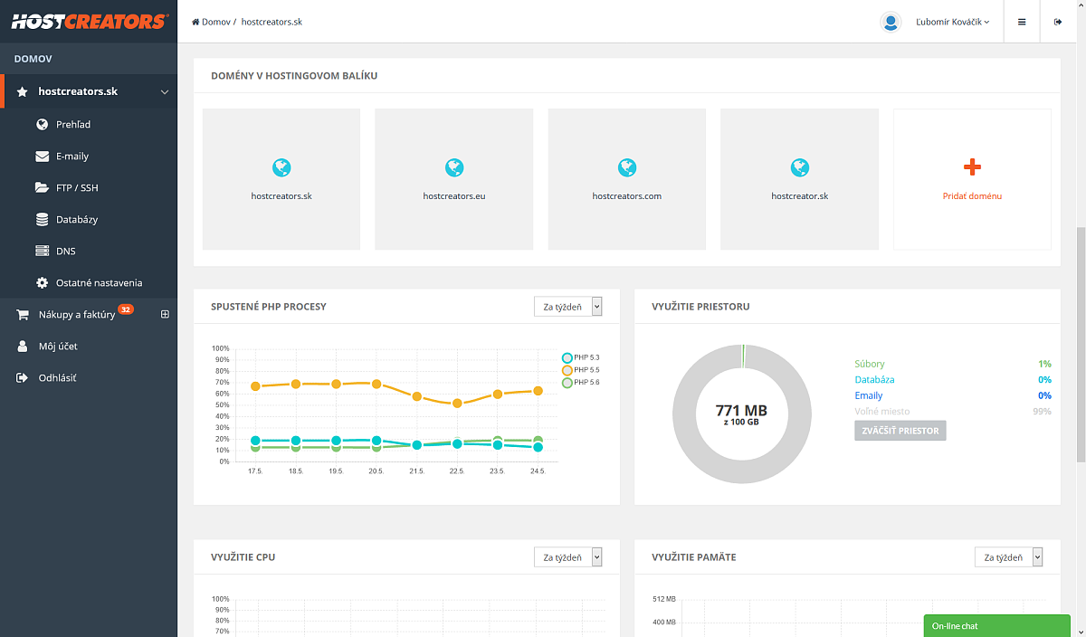
Task: Click the database icon for Databázy
Action: tap(42, 219)
